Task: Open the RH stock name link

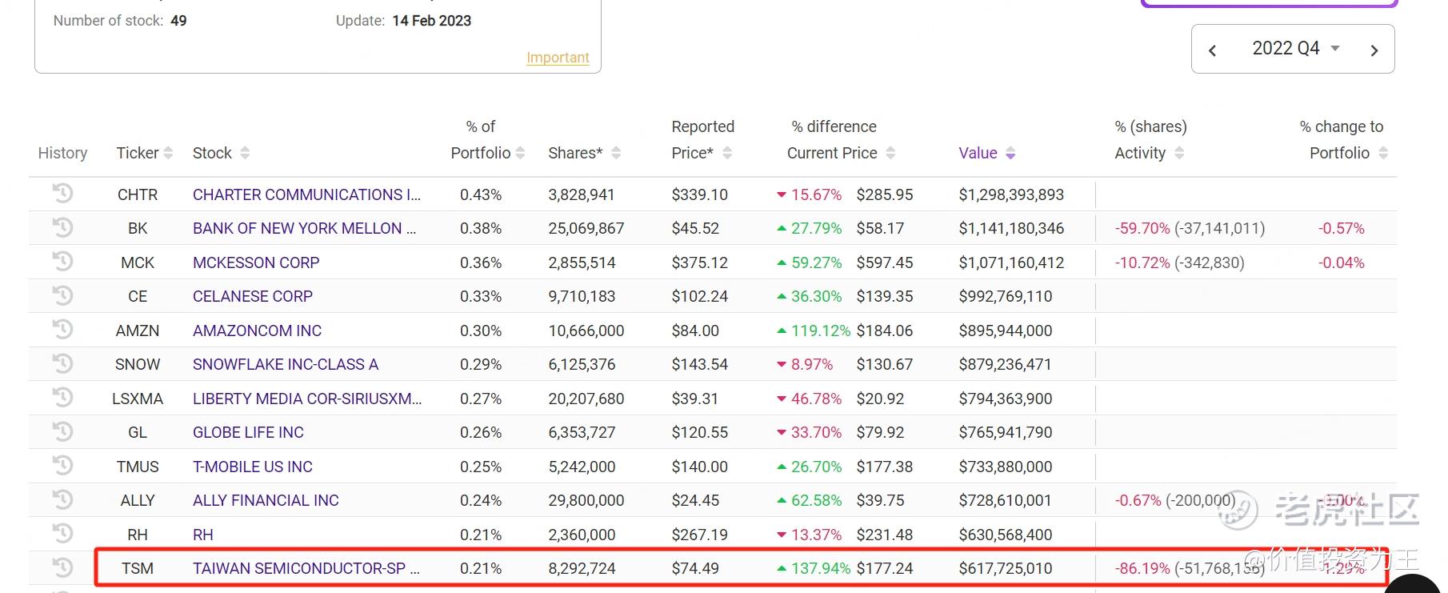Action: coord(203,535)
